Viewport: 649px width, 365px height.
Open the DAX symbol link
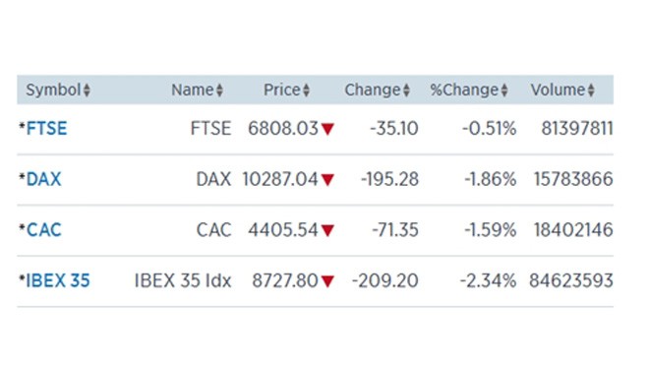tap(43, 179)
